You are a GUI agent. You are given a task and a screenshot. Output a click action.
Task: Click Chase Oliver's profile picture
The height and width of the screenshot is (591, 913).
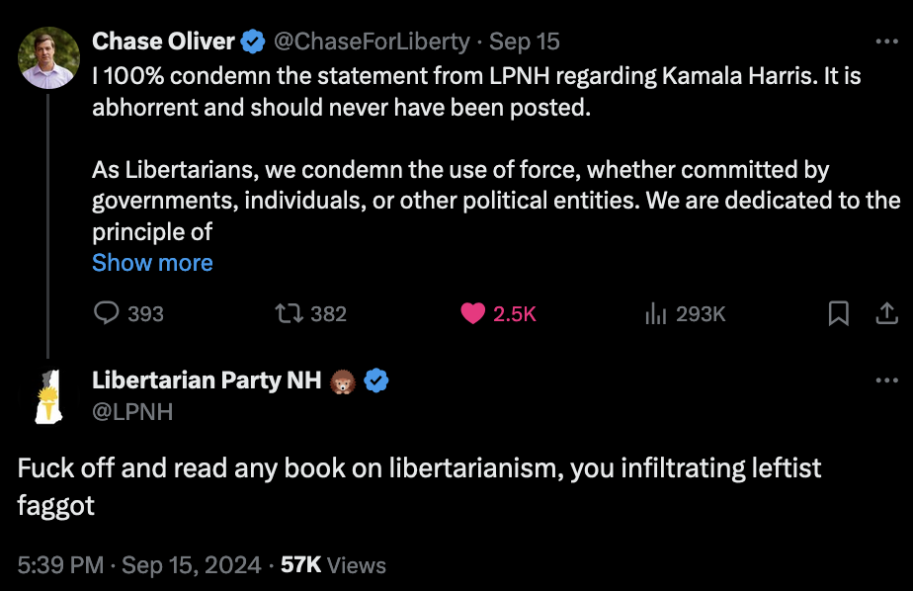click(48, 56)
